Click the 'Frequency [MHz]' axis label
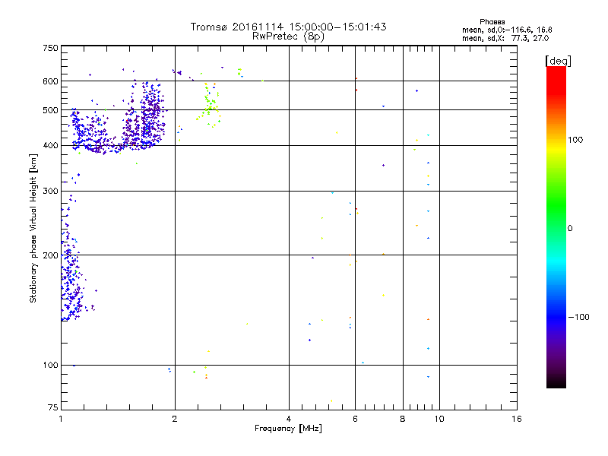 pyautogui.click(x=288, y=429)
